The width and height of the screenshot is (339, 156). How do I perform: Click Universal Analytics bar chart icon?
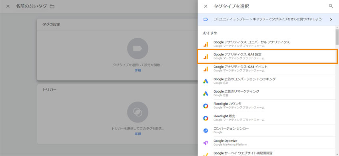[205, 44]
